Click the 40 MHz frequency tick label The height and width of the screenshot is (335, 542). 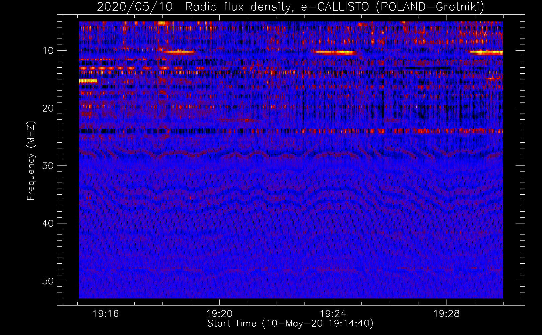pos(48,223)
